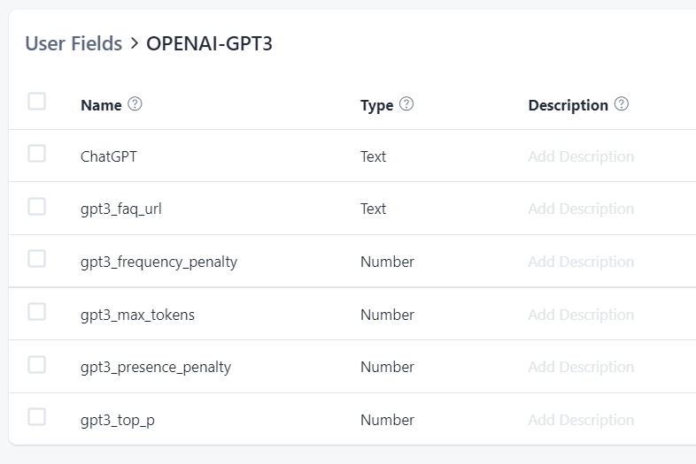Image resolution: width=696 pixels, height=464 pixels.
Task: Click the help icon beside Description header
Action: coord(622,104)
